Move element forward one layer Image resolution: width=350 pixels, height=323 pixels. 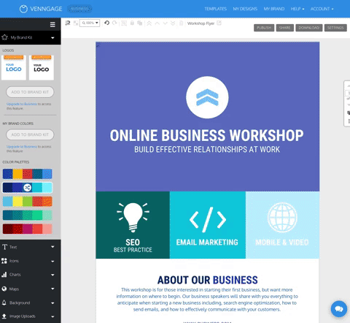[157, 23]
